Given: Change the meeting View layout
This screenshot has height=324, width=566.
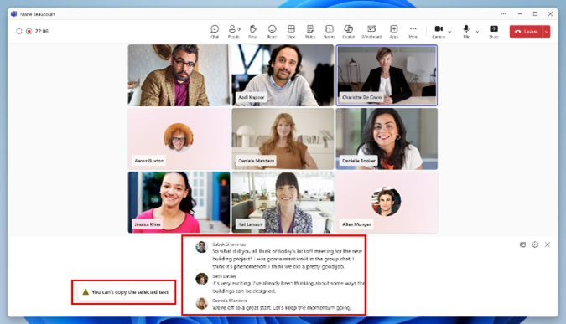Looking at the screenshot, I should [291, 31].
